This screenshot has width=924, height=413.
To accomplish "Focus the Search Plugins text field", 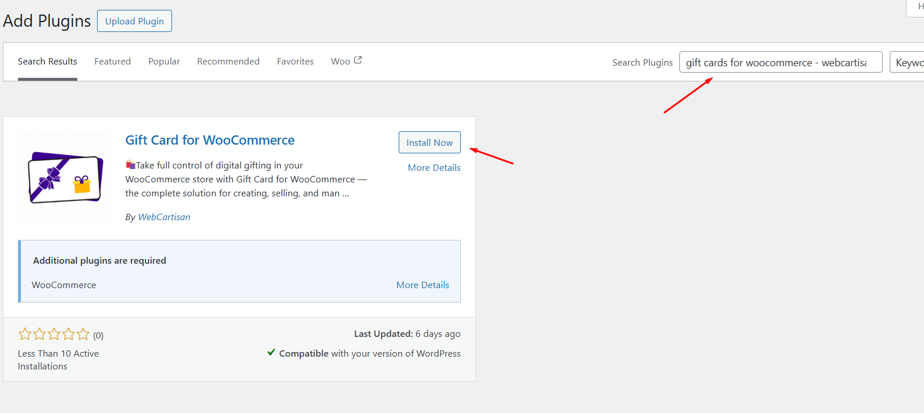I will click(x=780, y=63).
